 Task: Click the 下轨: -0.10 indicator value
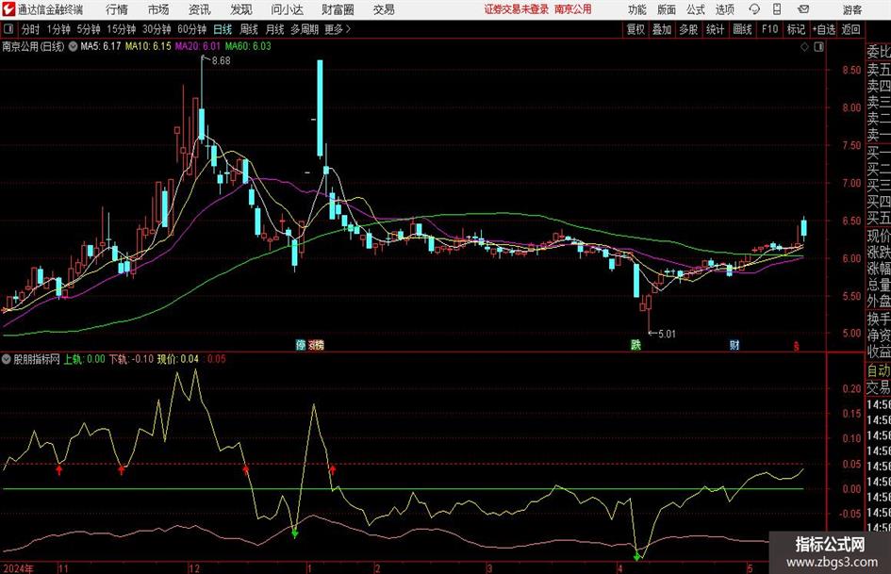(131, 359)
